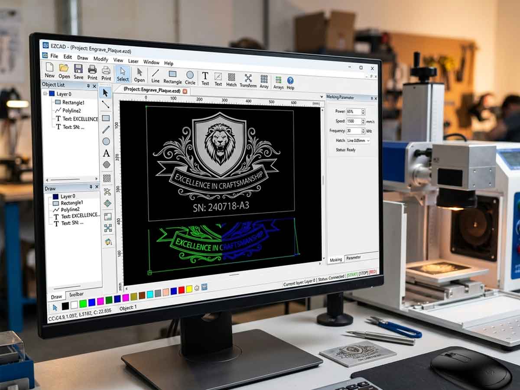The height and width of the screenshot is (390, 520).
Task: Select the diagonal pencil line tool in the toolbox
Action: point(106,129)
